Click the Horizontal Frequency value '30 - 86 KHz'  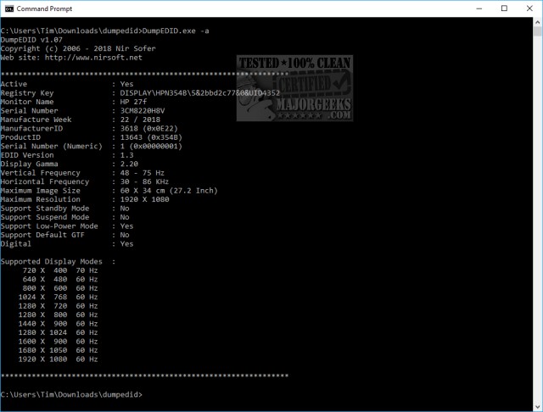click(144, 181)
